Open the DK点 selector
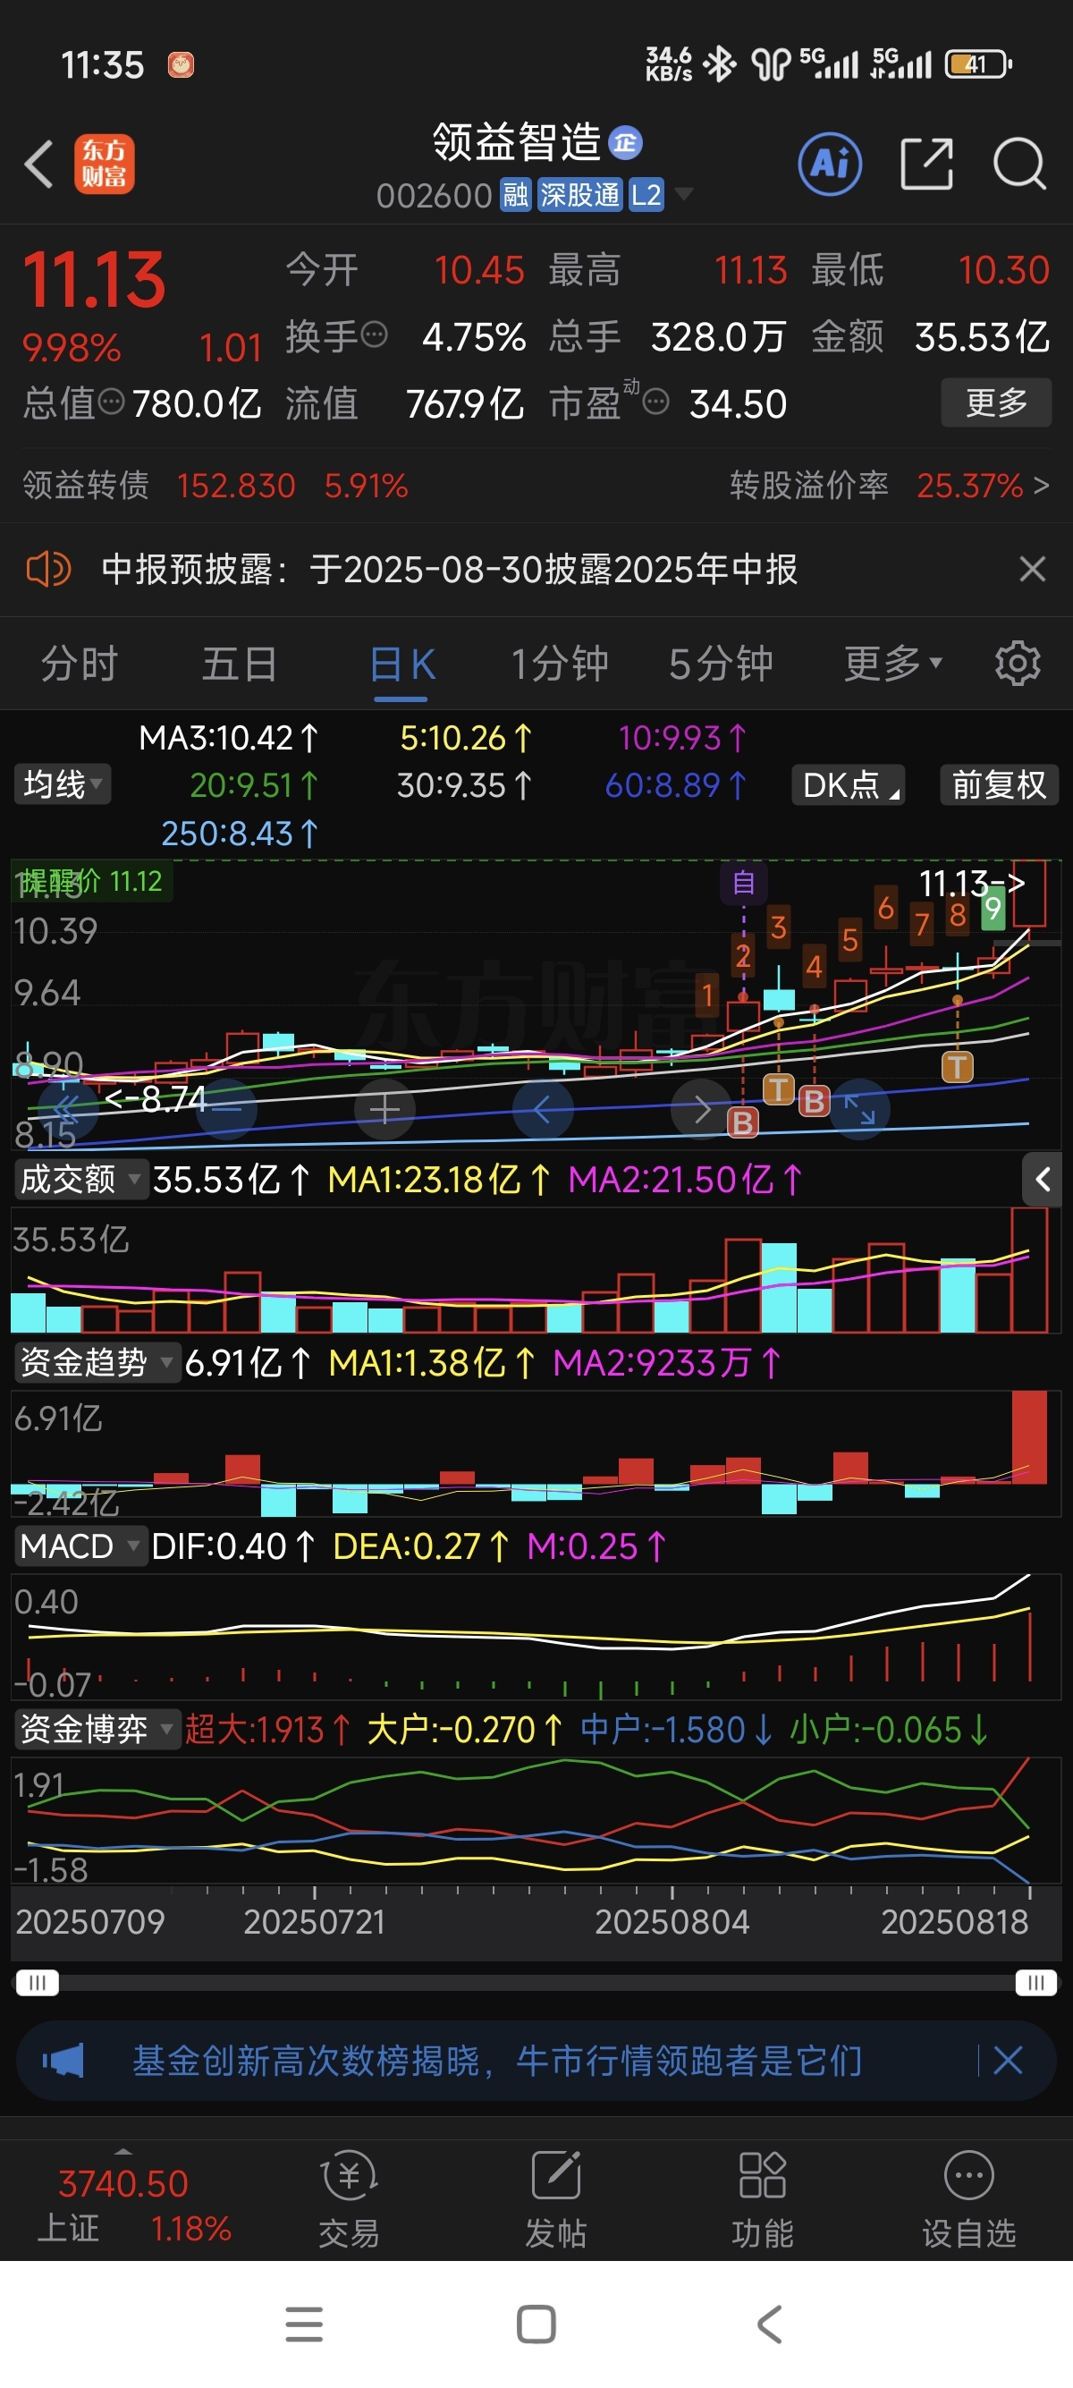This screenshot has height=2388, width=1073. (x=849, y=785)
